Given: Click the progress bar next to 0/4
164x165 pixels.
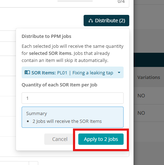Looking at the screenshot, I should 75,1.
